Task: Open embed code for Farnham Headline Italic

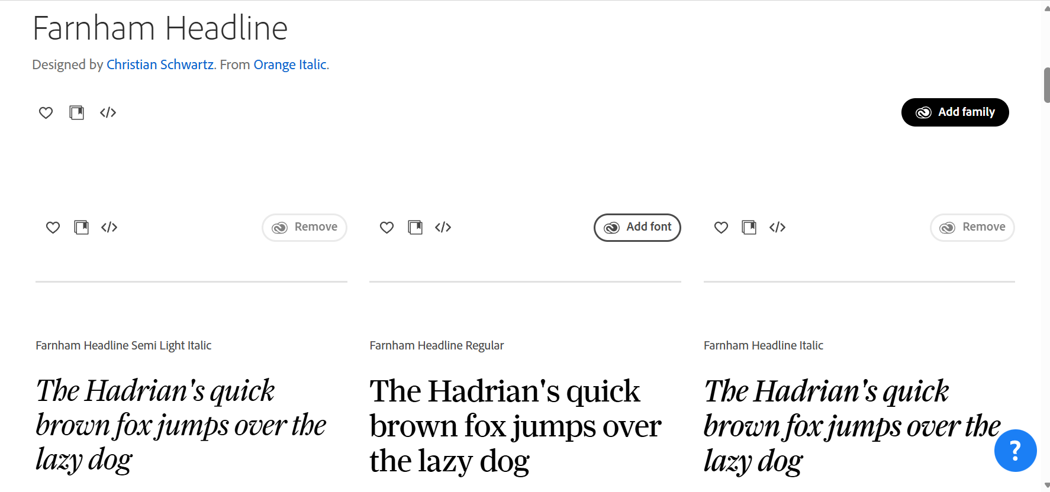Action: point(777,227)
